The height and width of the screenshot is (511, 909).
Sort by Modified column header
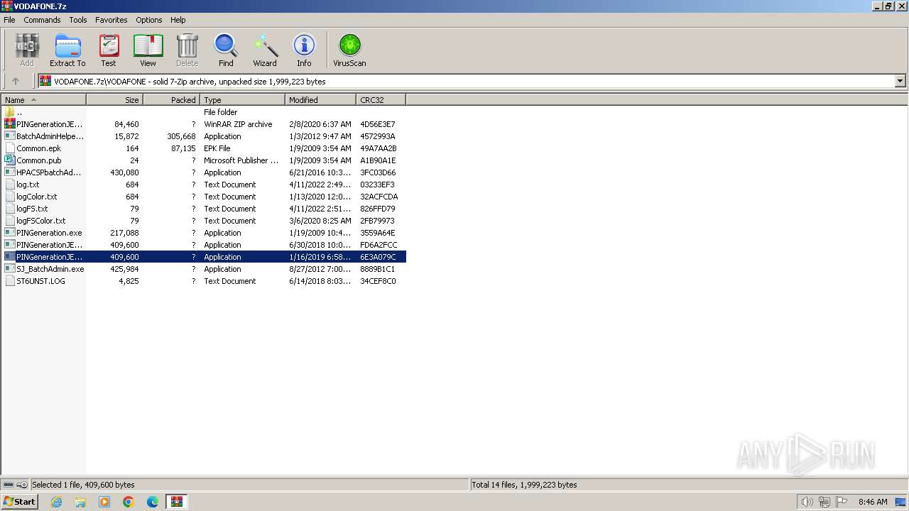click(x=320, y=100)
